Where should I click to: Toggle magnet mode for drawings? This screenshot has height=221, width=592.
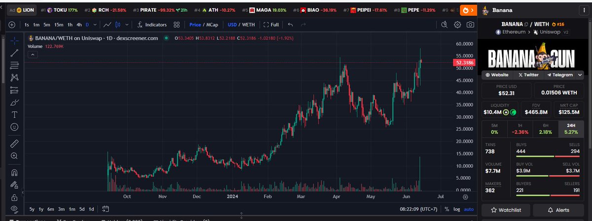pyautogui.click(x=14, y=173)
